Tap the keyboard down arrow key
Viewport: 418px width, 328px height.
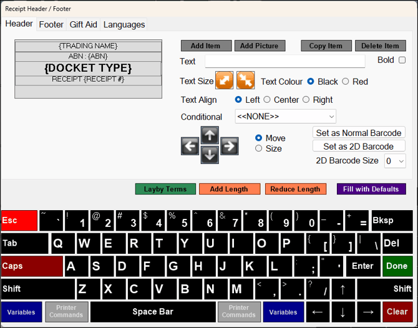pyautogui.click(x=343, y=312)
